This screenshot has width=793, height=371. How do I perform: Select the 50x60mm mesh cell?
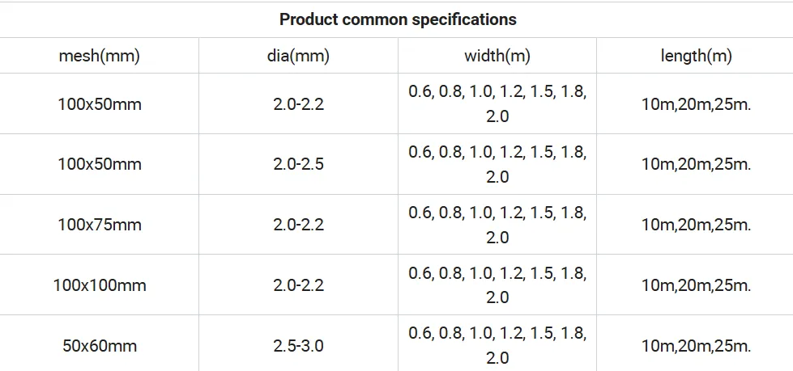99,345
